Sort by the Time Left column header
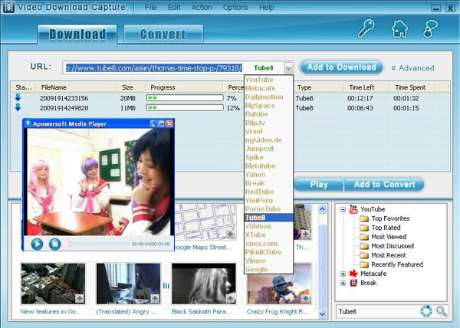Image resolution: width=460 pixels, height=328 pixels. [366, 87]
